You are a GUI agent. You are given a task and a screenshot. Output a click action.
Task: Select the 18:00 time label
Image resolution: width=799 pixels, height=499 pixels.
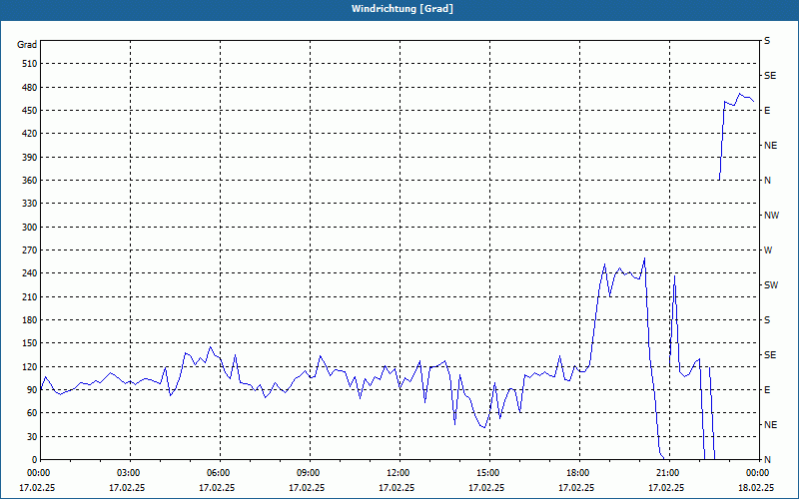pos(579,473)
